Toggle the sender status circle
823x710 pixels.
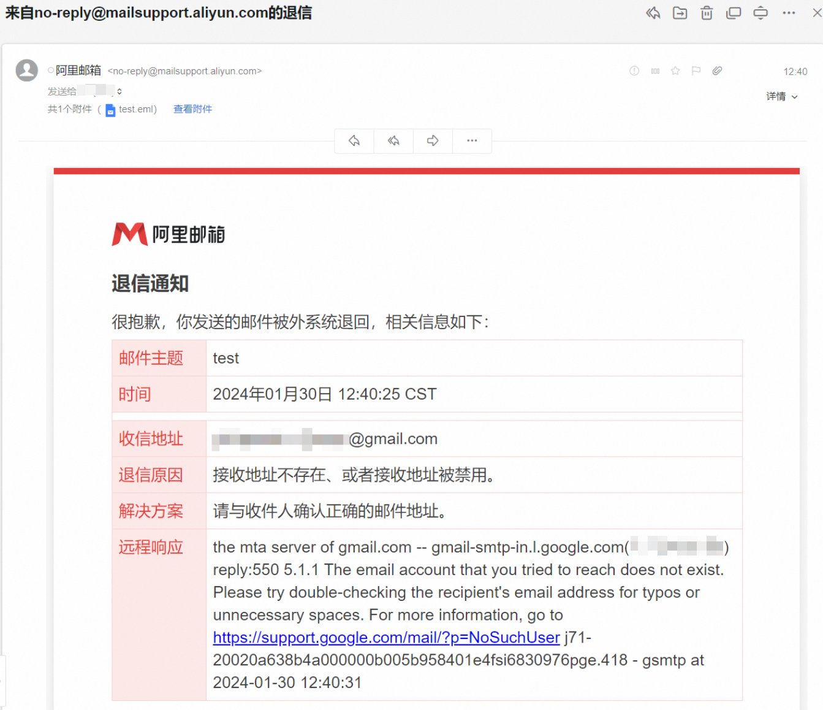[x=51, y=71]
